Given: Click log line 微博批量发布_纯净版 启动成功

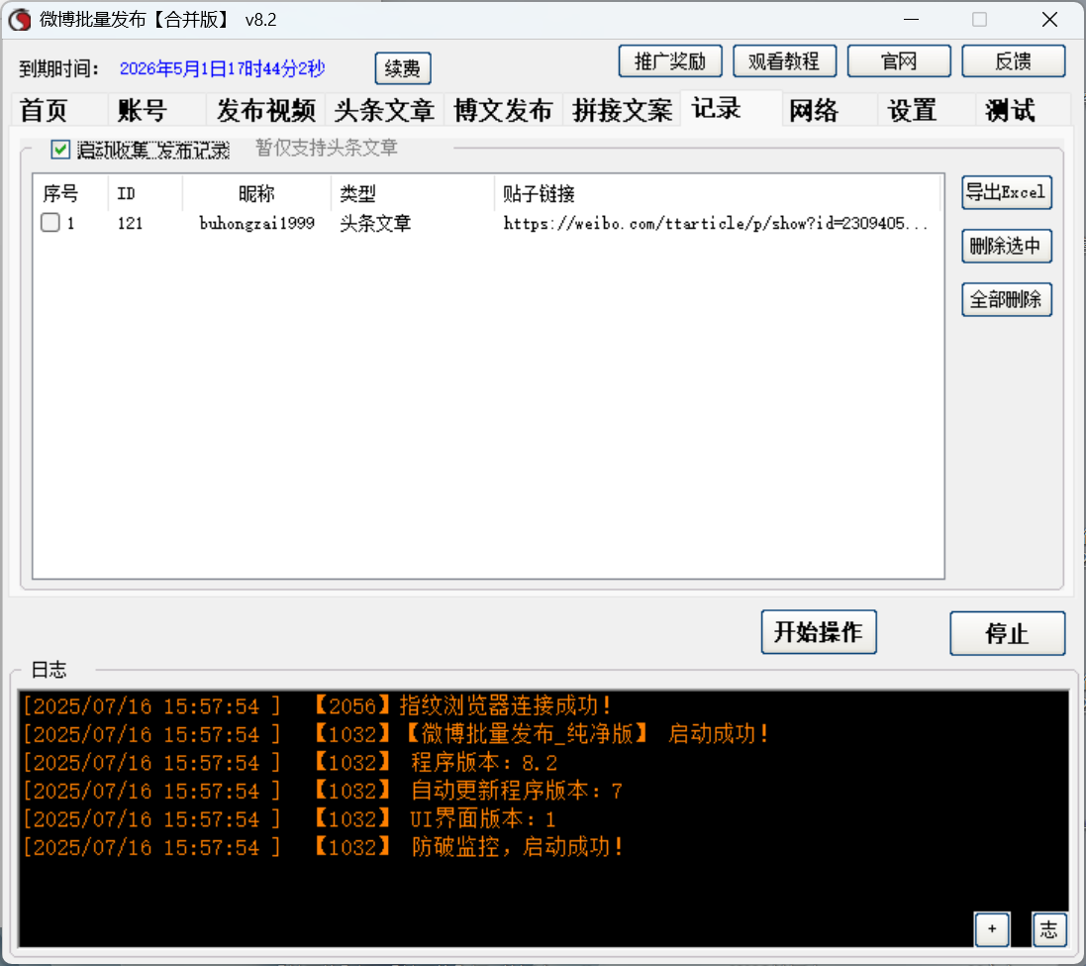Looking at the screenshot, I should (396, 734).
